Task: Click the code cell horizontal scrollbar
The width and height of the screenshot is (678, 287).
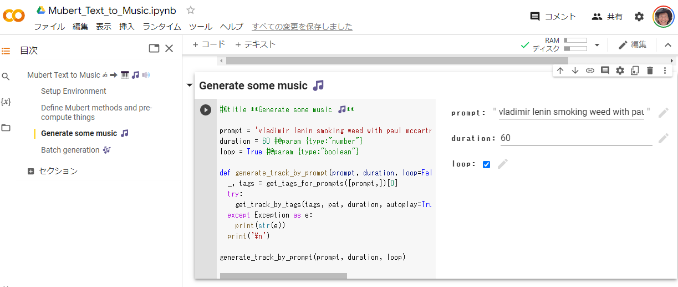Action: tap(283, 275)
